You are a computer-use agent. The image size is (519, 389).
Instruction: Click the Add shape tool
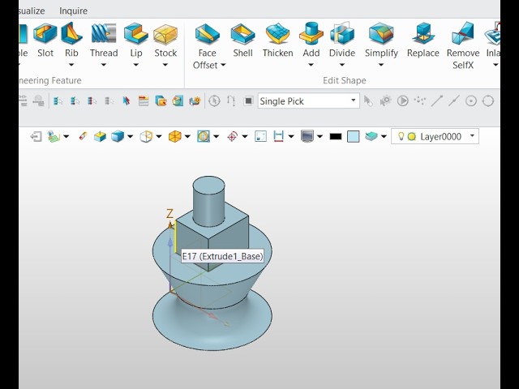(311, 40)
